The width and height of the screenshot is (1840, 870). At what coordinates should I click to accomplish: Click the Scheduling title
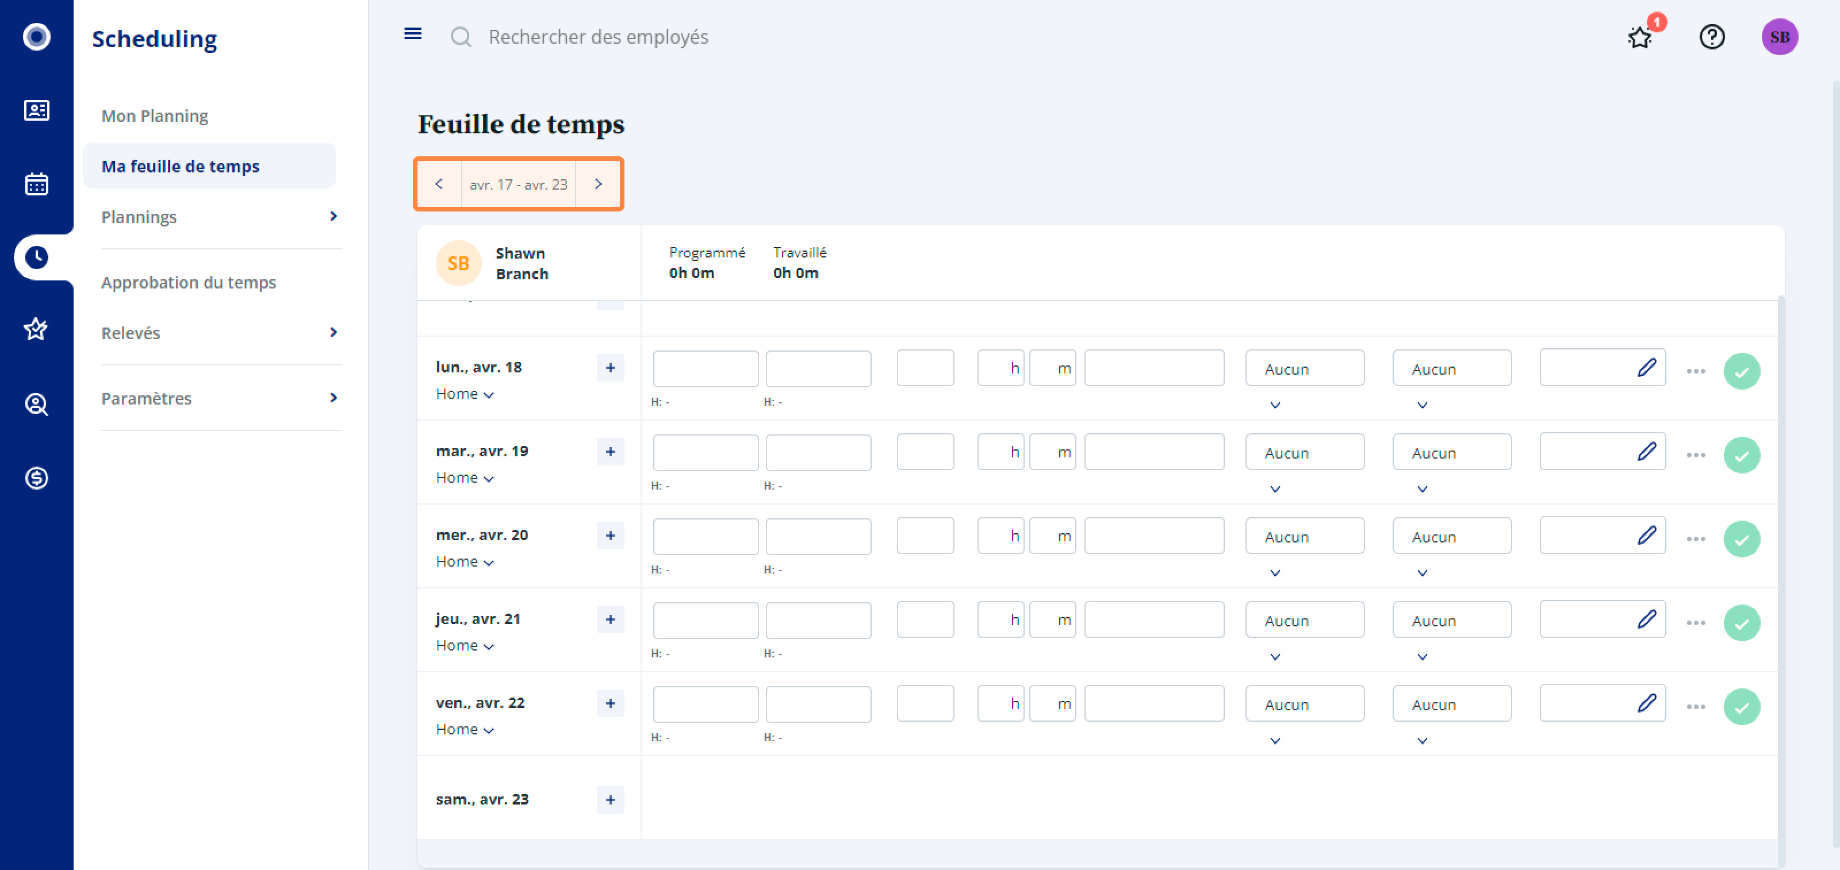[x=154, y=39]
